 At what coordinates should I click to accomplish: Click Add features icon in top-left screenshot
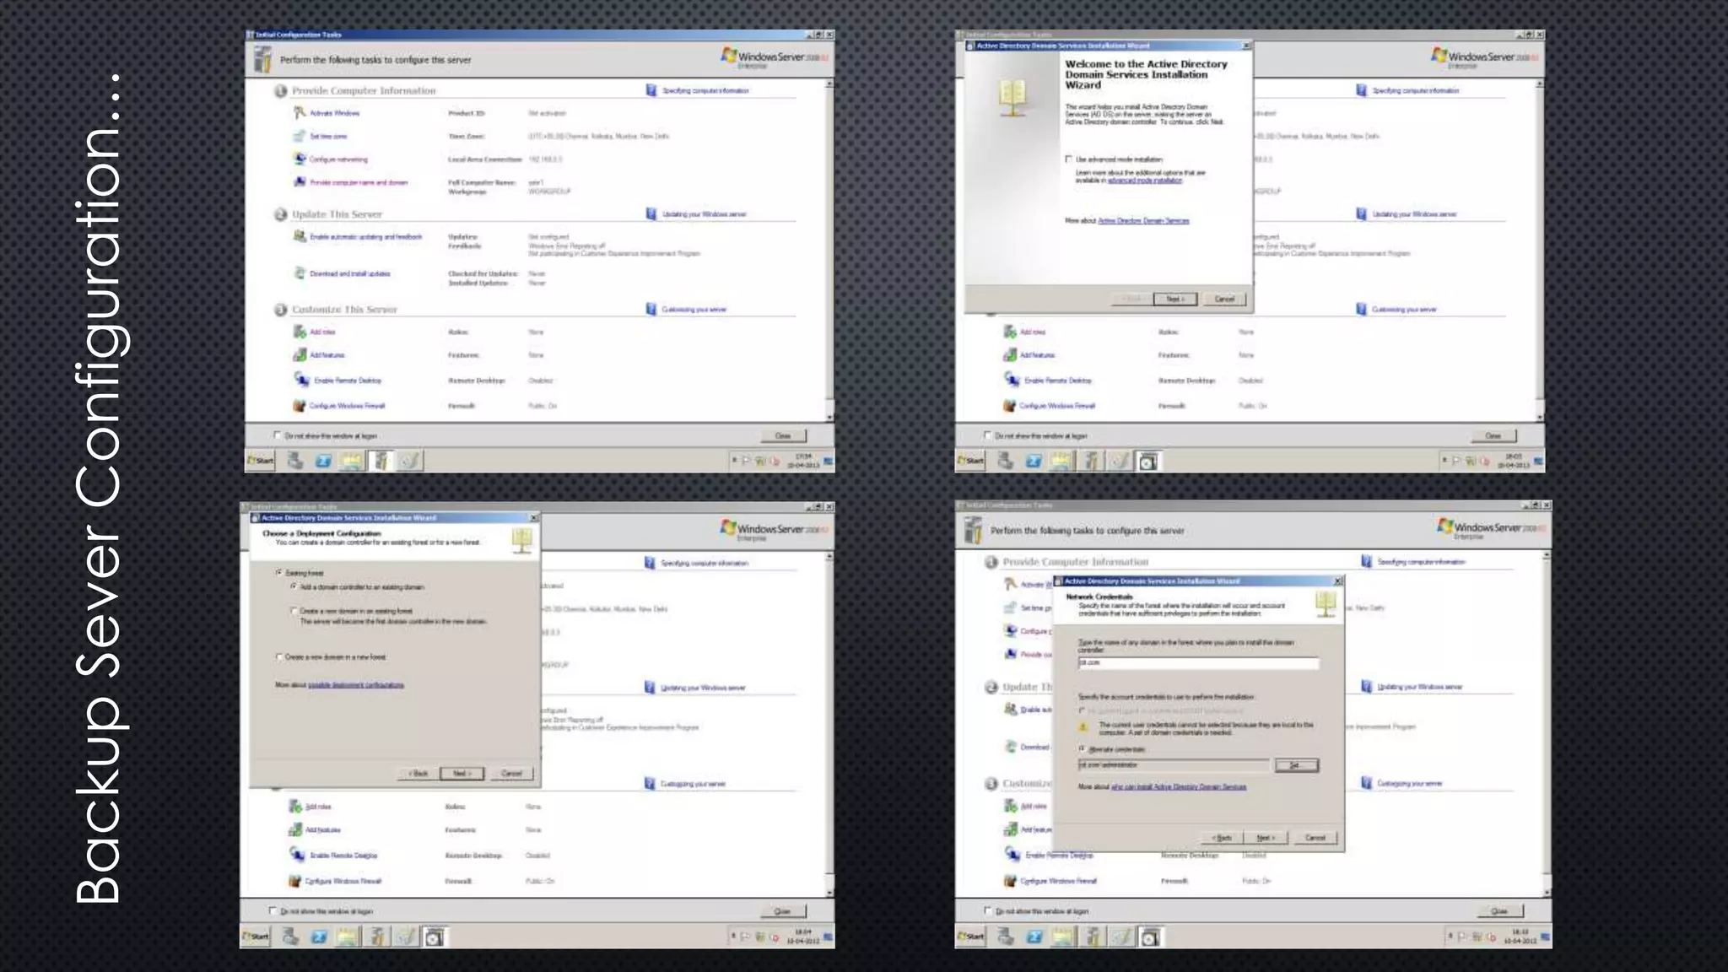click(x=299, y=355)
